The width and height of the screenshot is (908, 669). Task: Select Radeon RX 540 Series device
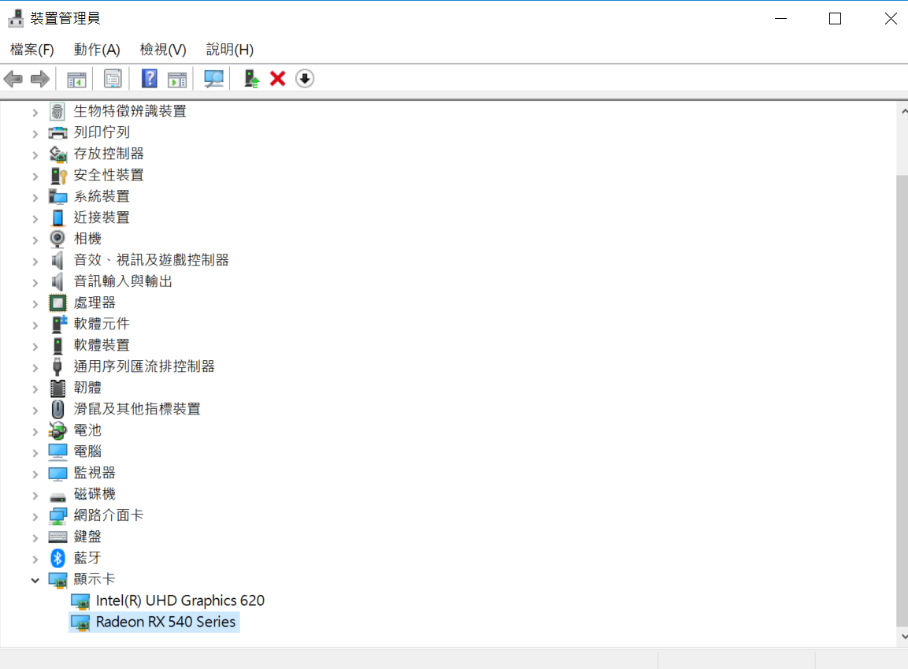(165, 622)
